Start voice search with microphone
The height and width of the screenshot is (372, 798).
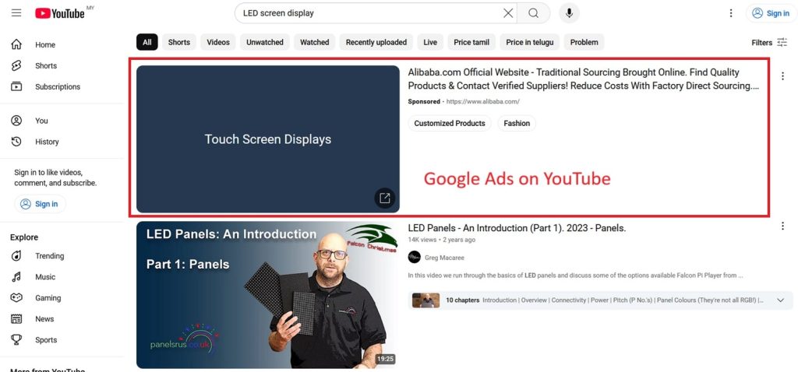[x=569, y=13]
